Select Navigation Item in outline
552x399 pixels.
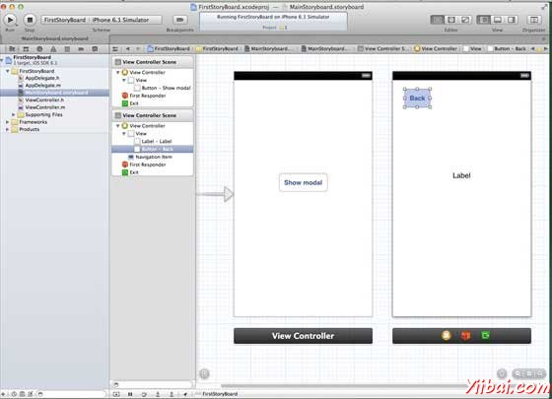pyautogui.click(x=150, y=157)
